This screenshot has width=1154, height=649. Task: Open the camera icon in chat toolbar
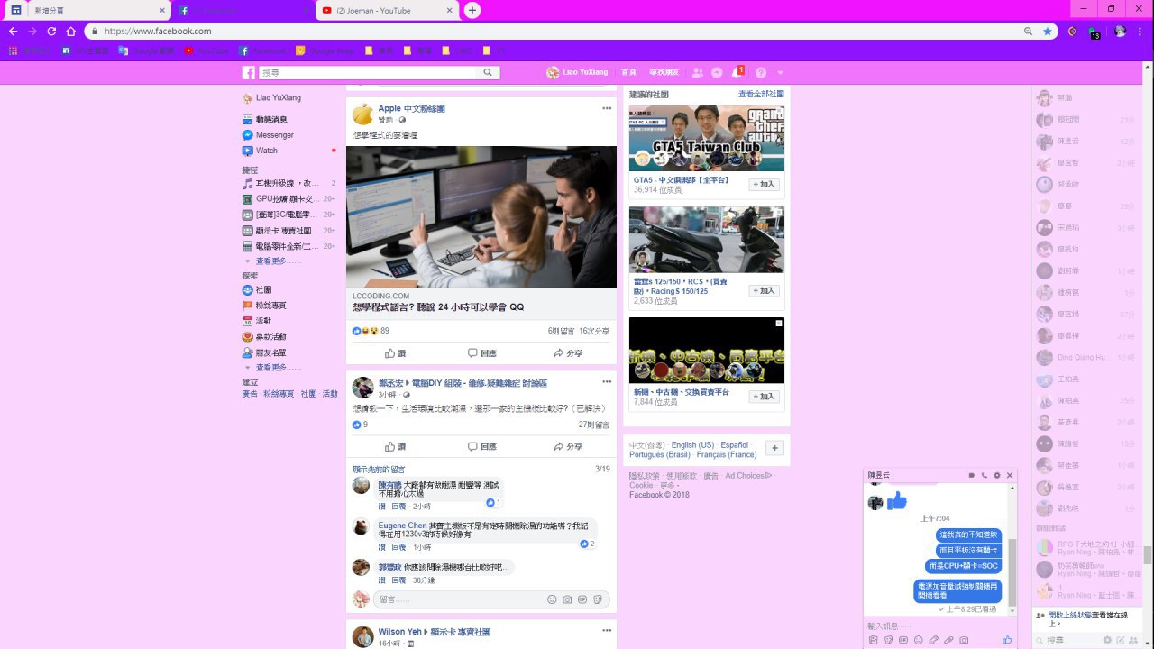964,640
